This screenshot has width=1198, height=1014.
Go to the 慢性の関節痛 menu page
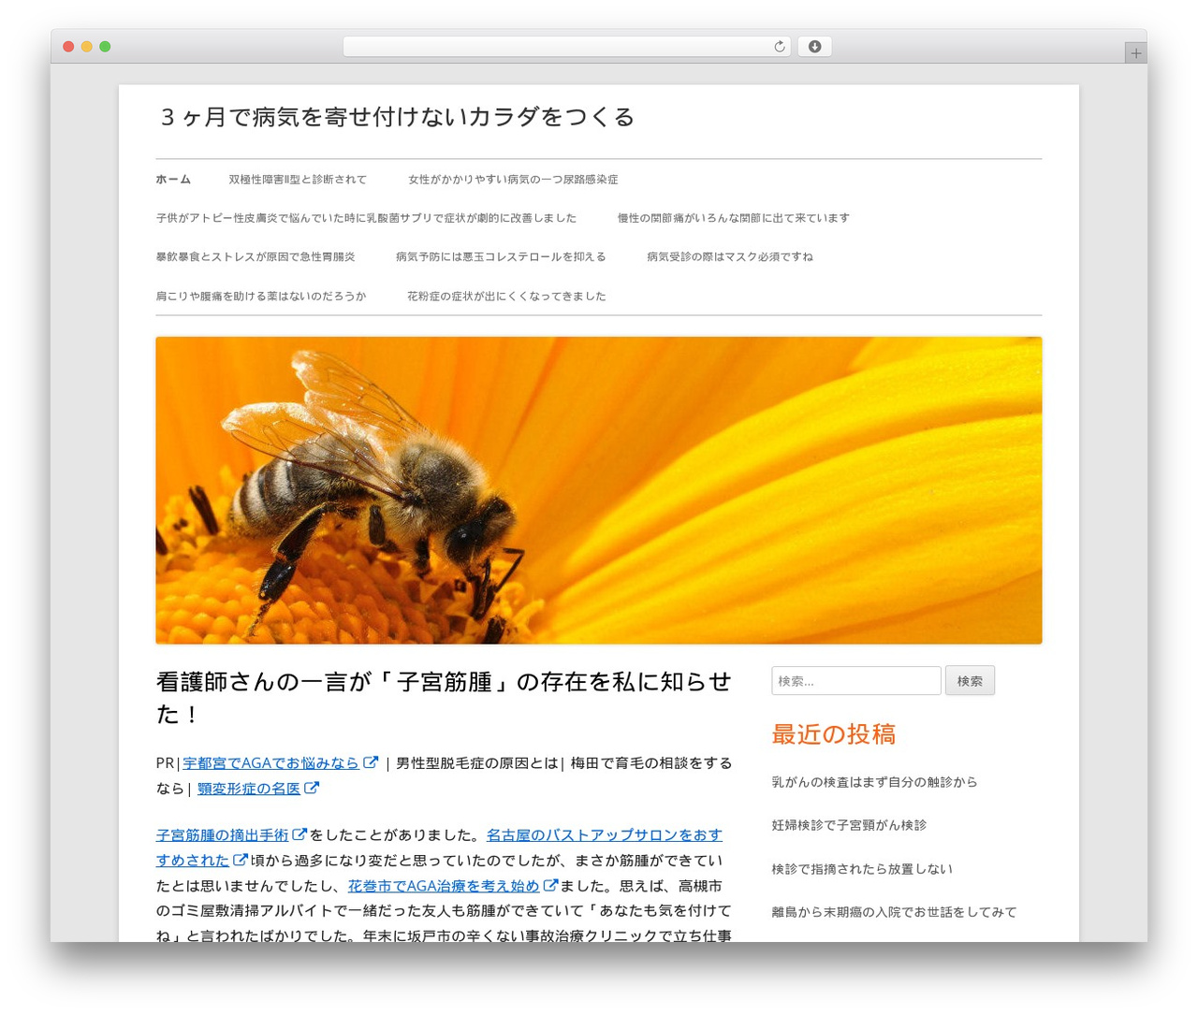pyautogui.click(x=734, y=218)
